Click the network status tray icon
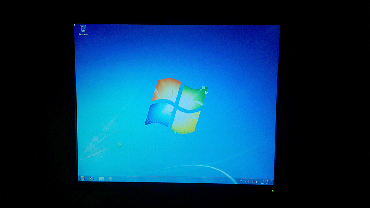 point(253,182)
